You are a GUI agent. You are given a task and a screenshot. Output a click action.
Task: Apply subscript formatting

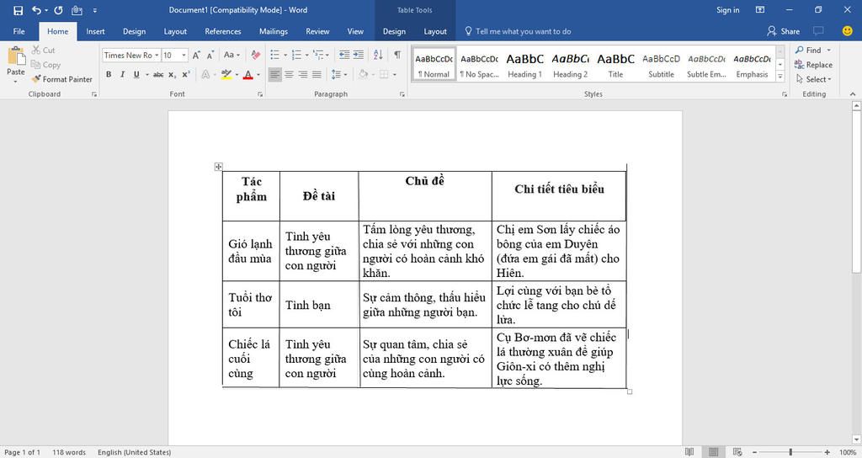coord(172,74)
